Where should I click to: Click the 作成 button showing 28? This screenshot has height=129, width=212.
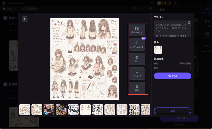click(x=179, y=118)
